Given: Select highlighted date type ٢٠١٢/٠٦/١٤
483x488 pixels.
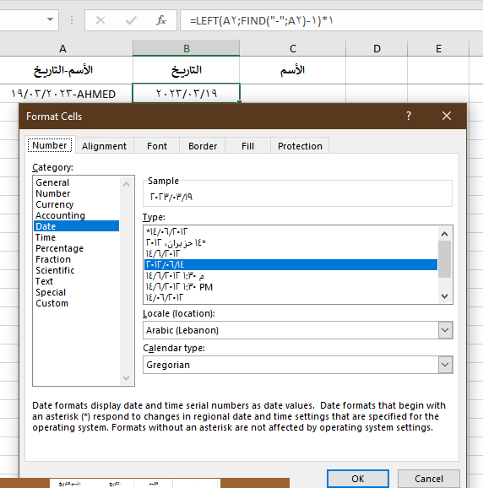Looking at the screenshot, I should coord(290,264).
